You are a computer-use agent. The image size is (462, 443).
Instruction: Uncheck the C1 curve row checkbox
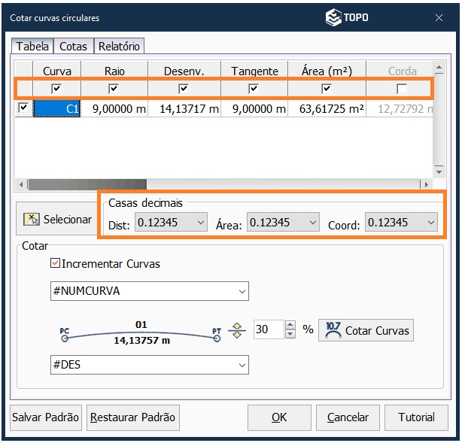(x=23, y=108)
